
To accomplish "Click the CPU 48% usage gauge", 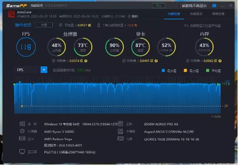I will click(x=57, y=47).
